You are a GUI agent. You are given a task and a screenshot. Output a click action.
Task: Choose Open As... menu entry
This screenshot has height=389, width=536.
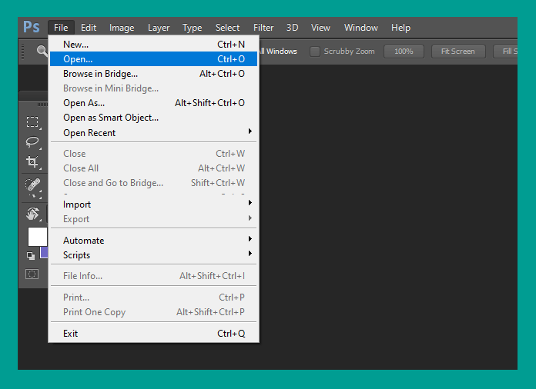(x=154, y=103)
